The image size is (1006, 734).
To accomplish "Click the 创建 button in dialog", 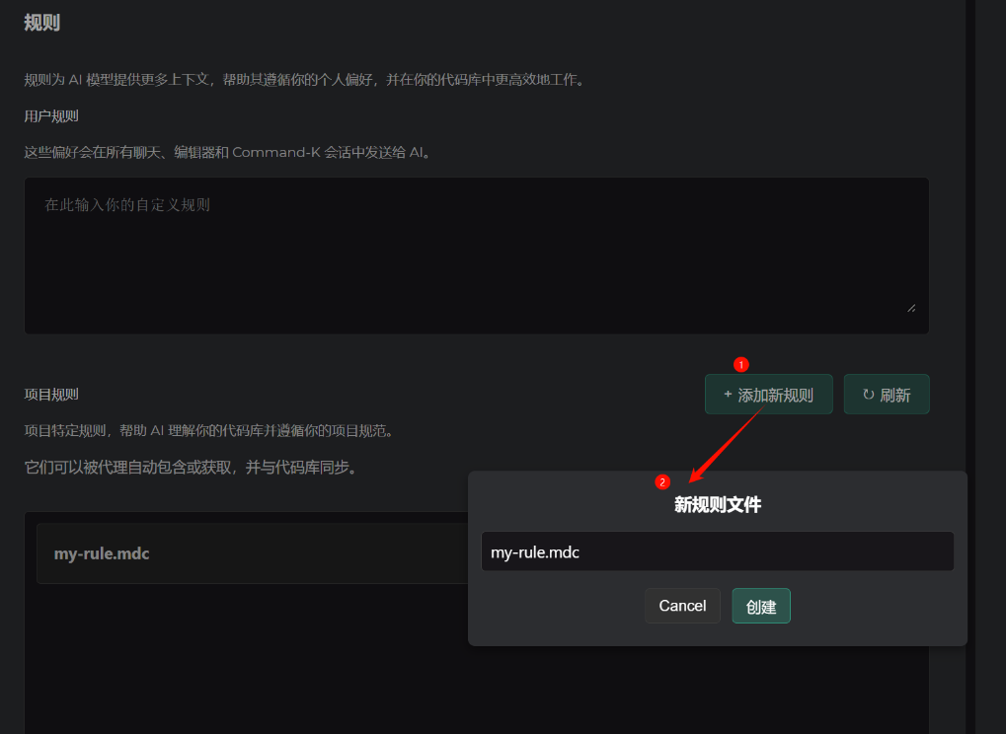I will click(x=761, y=606).
